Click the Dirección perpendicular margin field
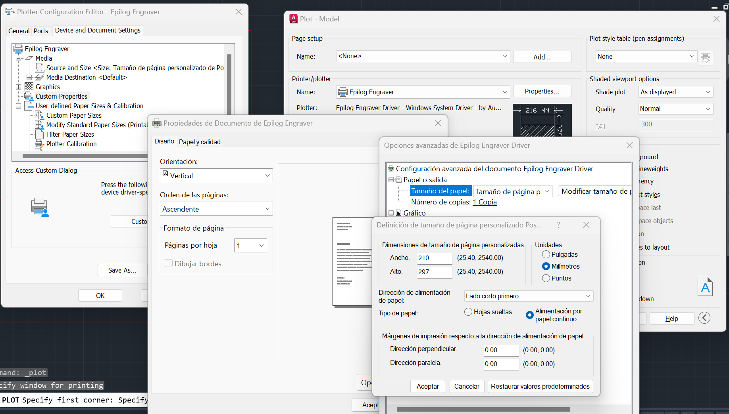 (501, 350)
